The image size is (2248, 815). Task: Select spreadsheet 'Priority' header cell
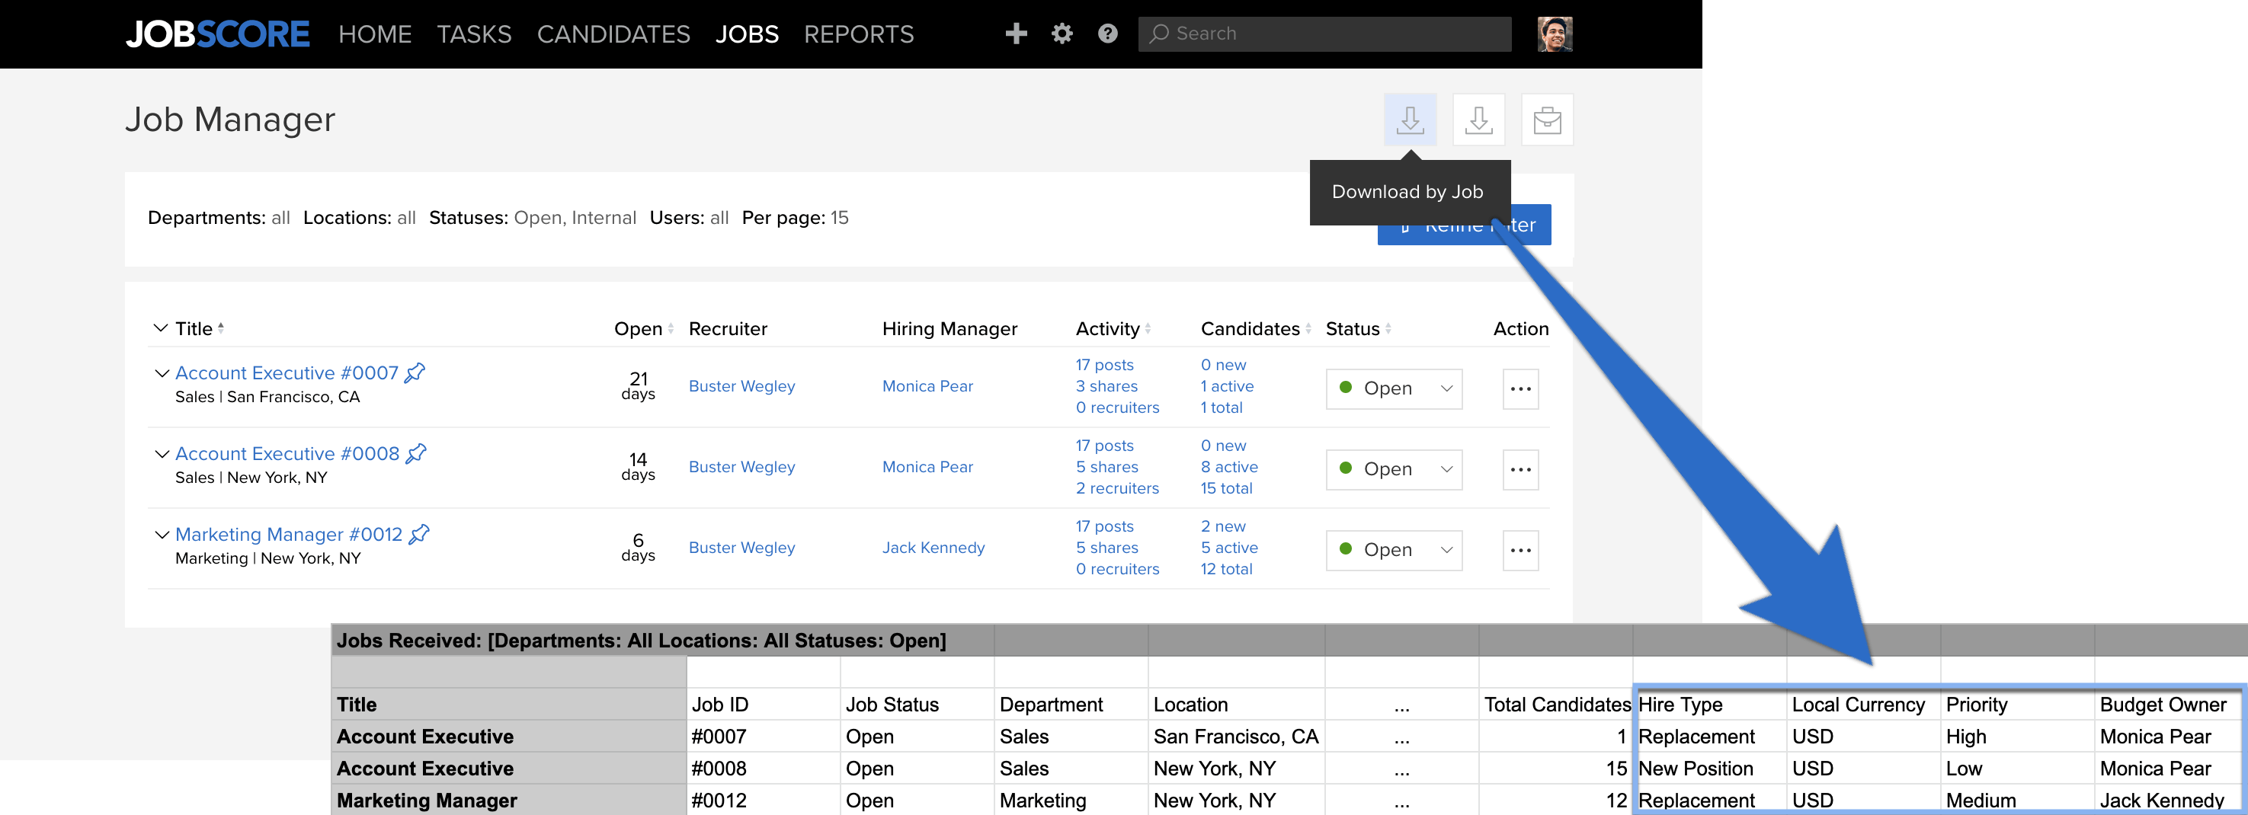click(x=2017, y=705)
